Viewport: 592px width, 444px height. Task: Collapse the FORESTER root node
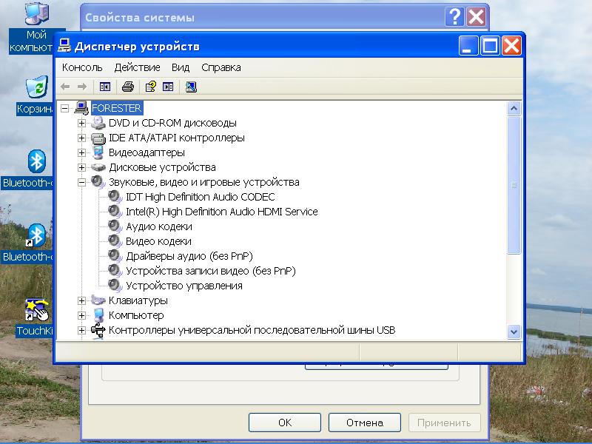point(65,108)
